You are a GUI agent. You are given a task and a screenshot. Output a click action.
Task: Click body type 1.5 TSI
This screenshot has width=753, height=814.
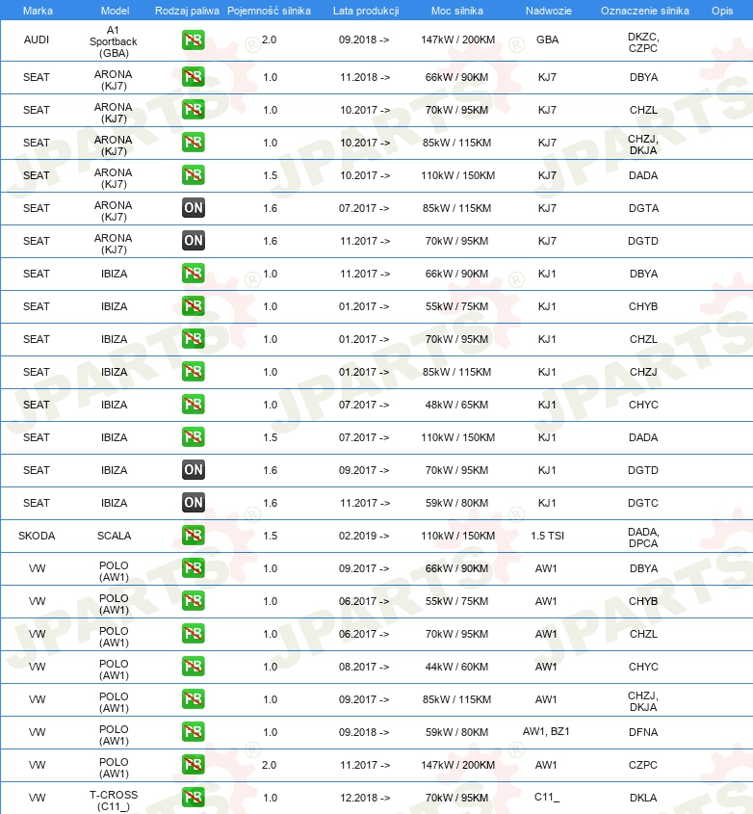(x=547, y=536)
